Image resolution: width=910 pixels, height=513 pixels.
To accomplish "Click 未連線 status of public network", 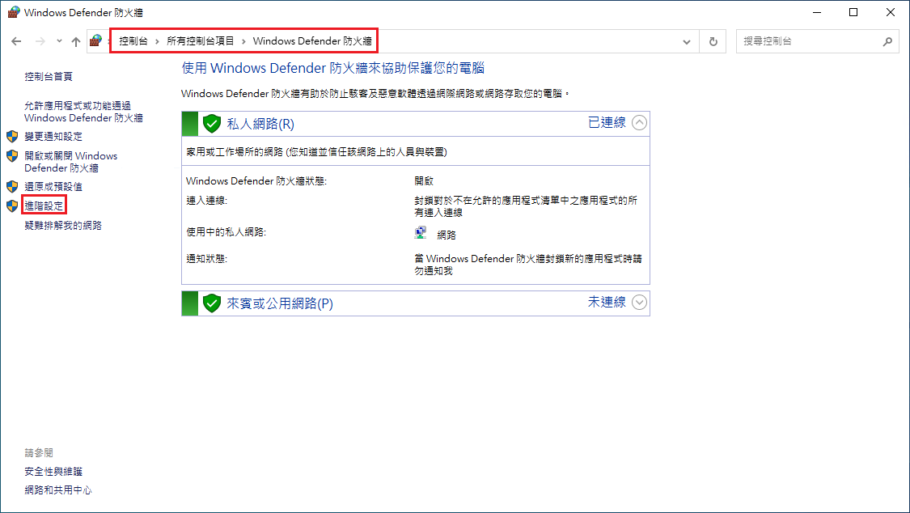I will [x=607, y=302].
